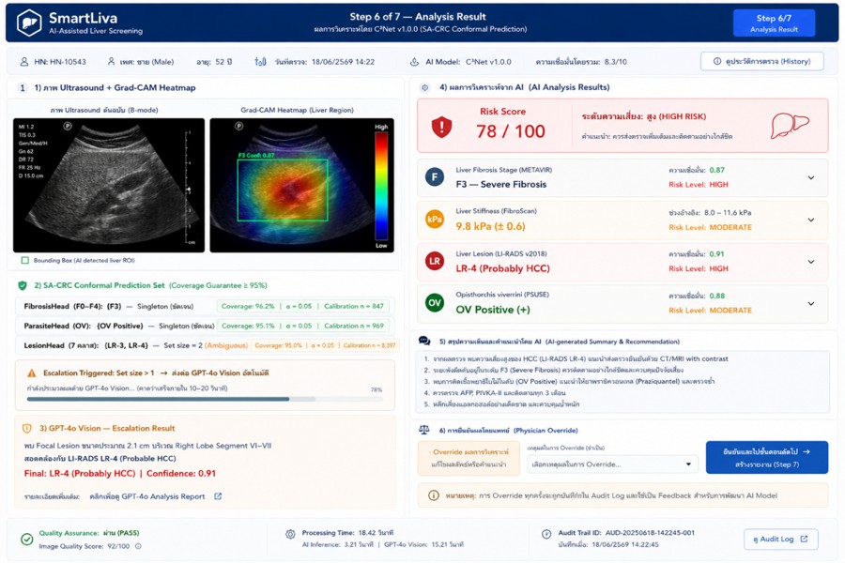Click the Override analysis result button
The width and height of the screenshot is (845, 563).
click(469, 458)
